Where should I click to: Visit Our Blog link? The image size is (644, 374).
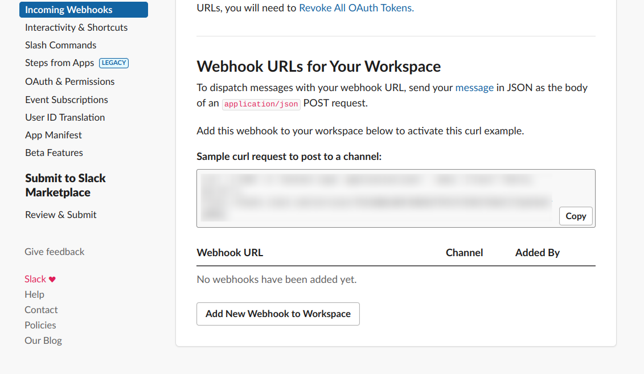click(43, 340)
